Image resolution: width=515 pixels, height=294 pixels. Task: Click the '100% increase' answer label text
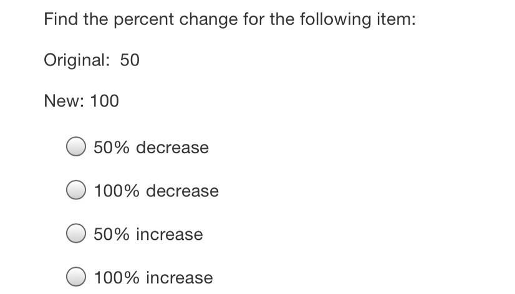[x=153, y=277]
